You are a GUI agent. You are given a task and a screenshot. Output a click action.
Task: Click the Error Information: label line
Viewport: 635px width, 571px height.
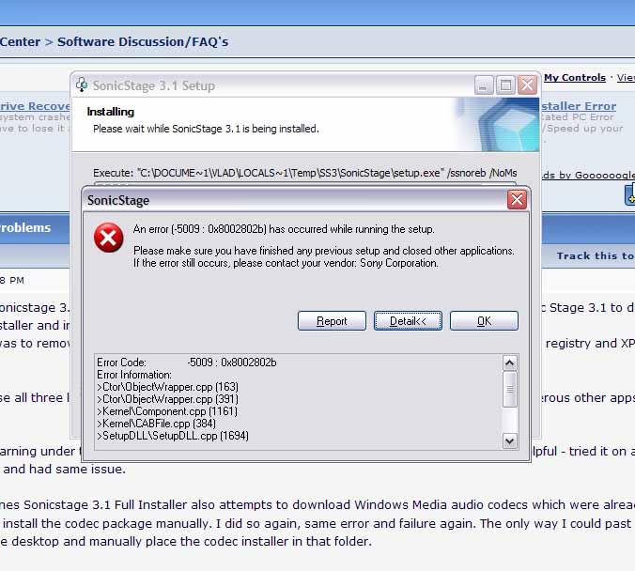pyautogui.click(x=134, y=375)
